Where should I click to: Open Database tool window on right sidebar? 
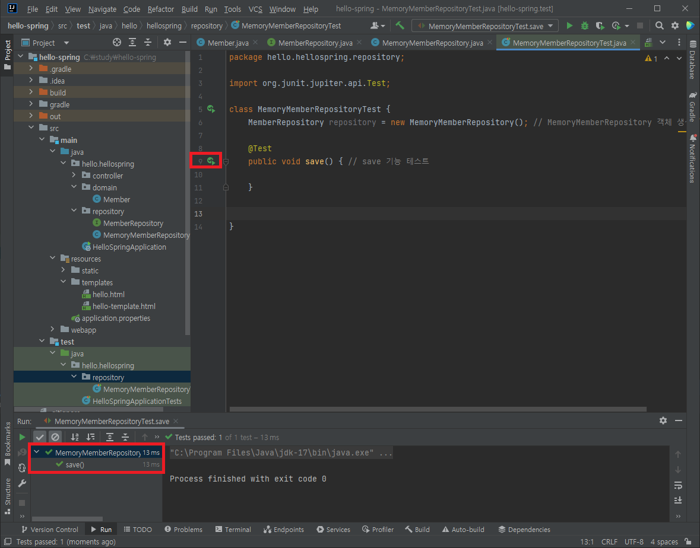click(x=692, y=60)
